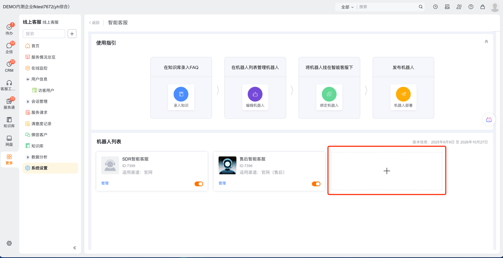Open 知识库 in the left rail
Viewport: 503px width, 258px height.
click(9, 122)
